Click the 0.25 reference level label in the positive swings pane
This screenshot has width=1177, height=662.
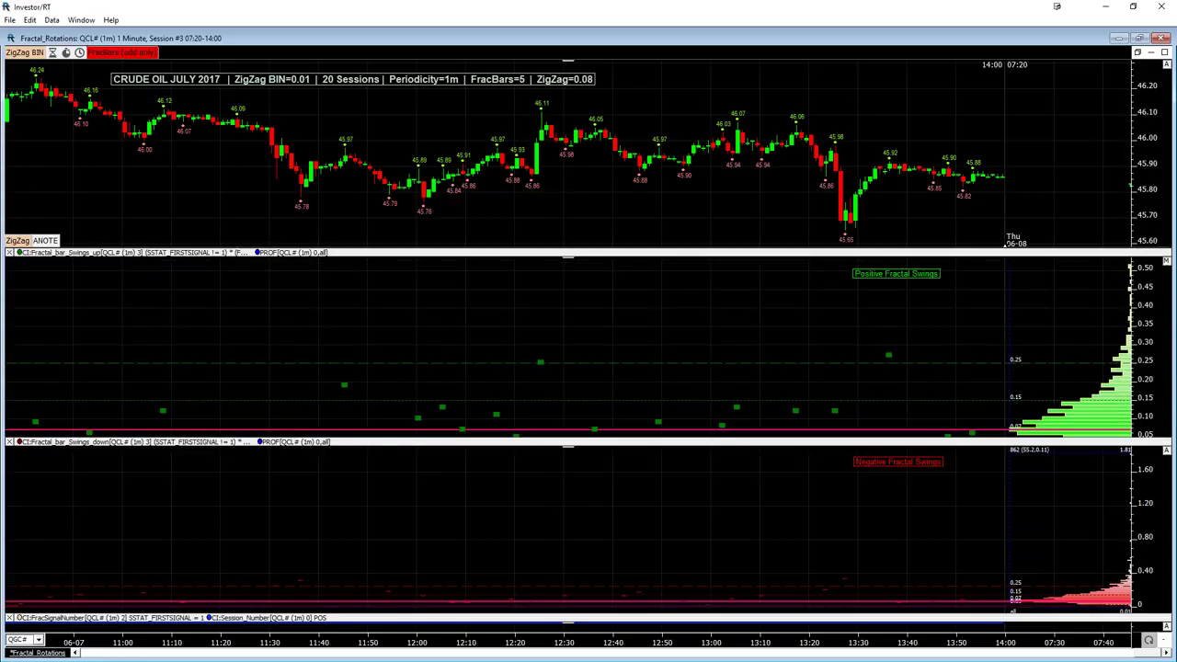(1015, 360)
